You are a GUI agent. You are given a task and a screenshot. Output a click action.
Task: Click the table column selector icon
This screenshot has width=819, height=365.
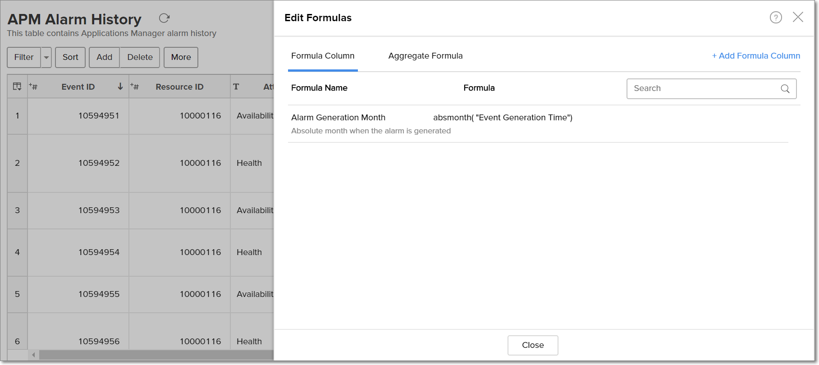pyautogui.click(x=17, y=87)
